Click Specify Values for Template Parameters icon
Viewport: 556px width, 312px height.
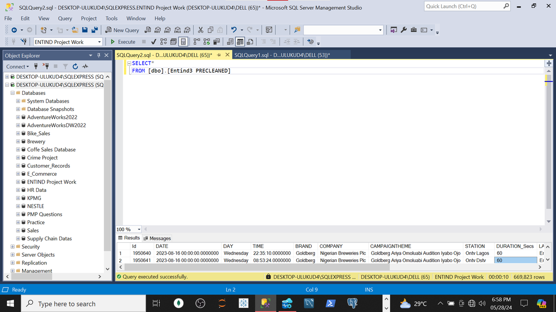[311, 42]
